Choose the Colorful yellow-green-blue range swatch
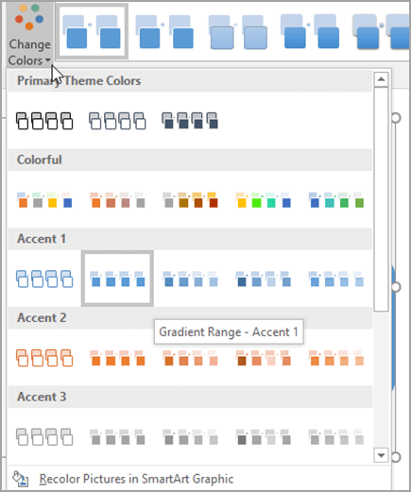This screenshot has height=492, width=411. (x=264, y=200)
